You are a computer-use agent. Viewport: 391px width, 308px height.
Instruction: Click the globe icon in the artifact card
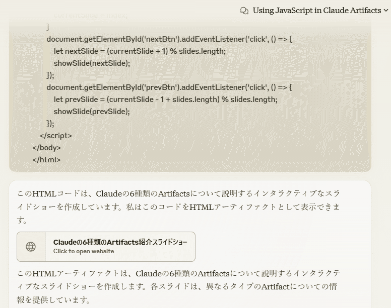click(x=31, y=247)
